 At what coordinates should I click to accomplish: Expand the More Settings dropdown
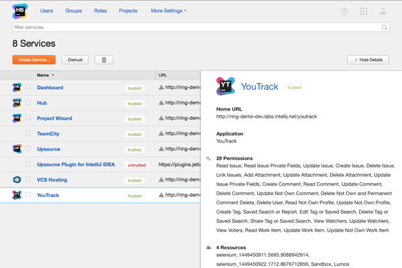pos(169,11)
